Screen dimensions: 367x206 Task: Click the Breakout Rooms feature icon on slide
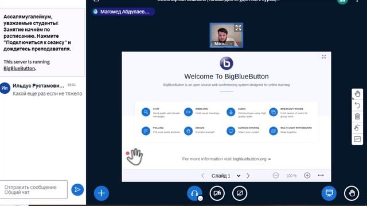click(x=273, y=112)
